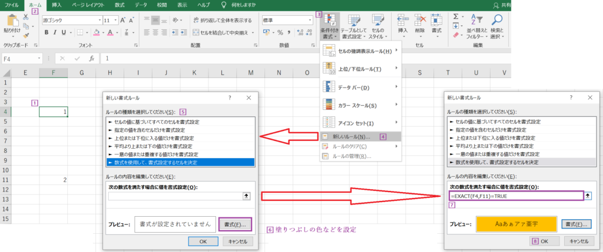The height and width of the screenshot is (252, 603).
Task: Switch to the 校閲 ribbon tab
Action: click(x=163, y=5)
